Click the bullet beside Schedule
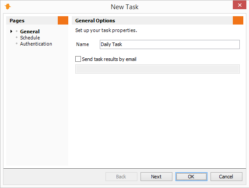Image resolution: width=249 pixels, height=188 pixels. pyautogui.click(x=17, y=37)
